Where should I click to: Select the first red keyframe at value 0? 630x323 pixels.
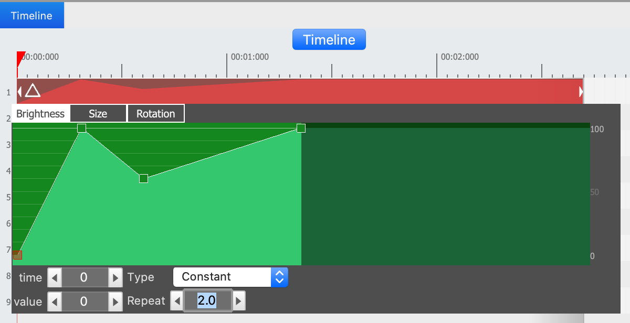pos(18,255)
